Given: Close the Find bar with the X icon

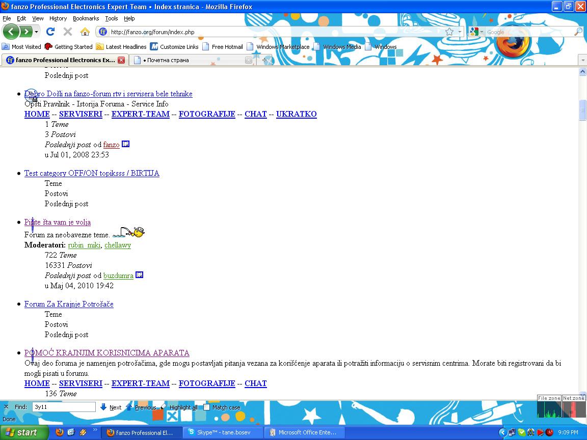Looking at the screenshot, I should (x=6, y=407).
